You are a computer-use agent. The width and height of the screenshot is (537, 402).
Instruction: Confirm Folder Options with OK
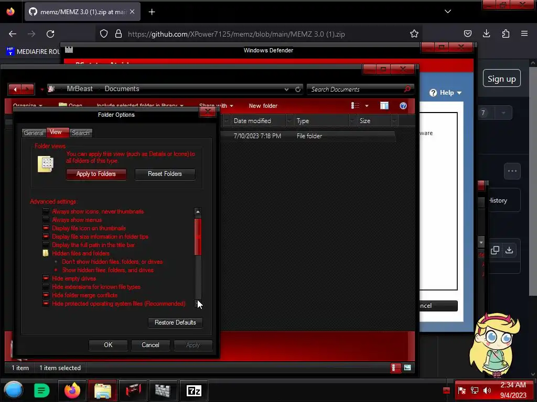coord(108,345)
